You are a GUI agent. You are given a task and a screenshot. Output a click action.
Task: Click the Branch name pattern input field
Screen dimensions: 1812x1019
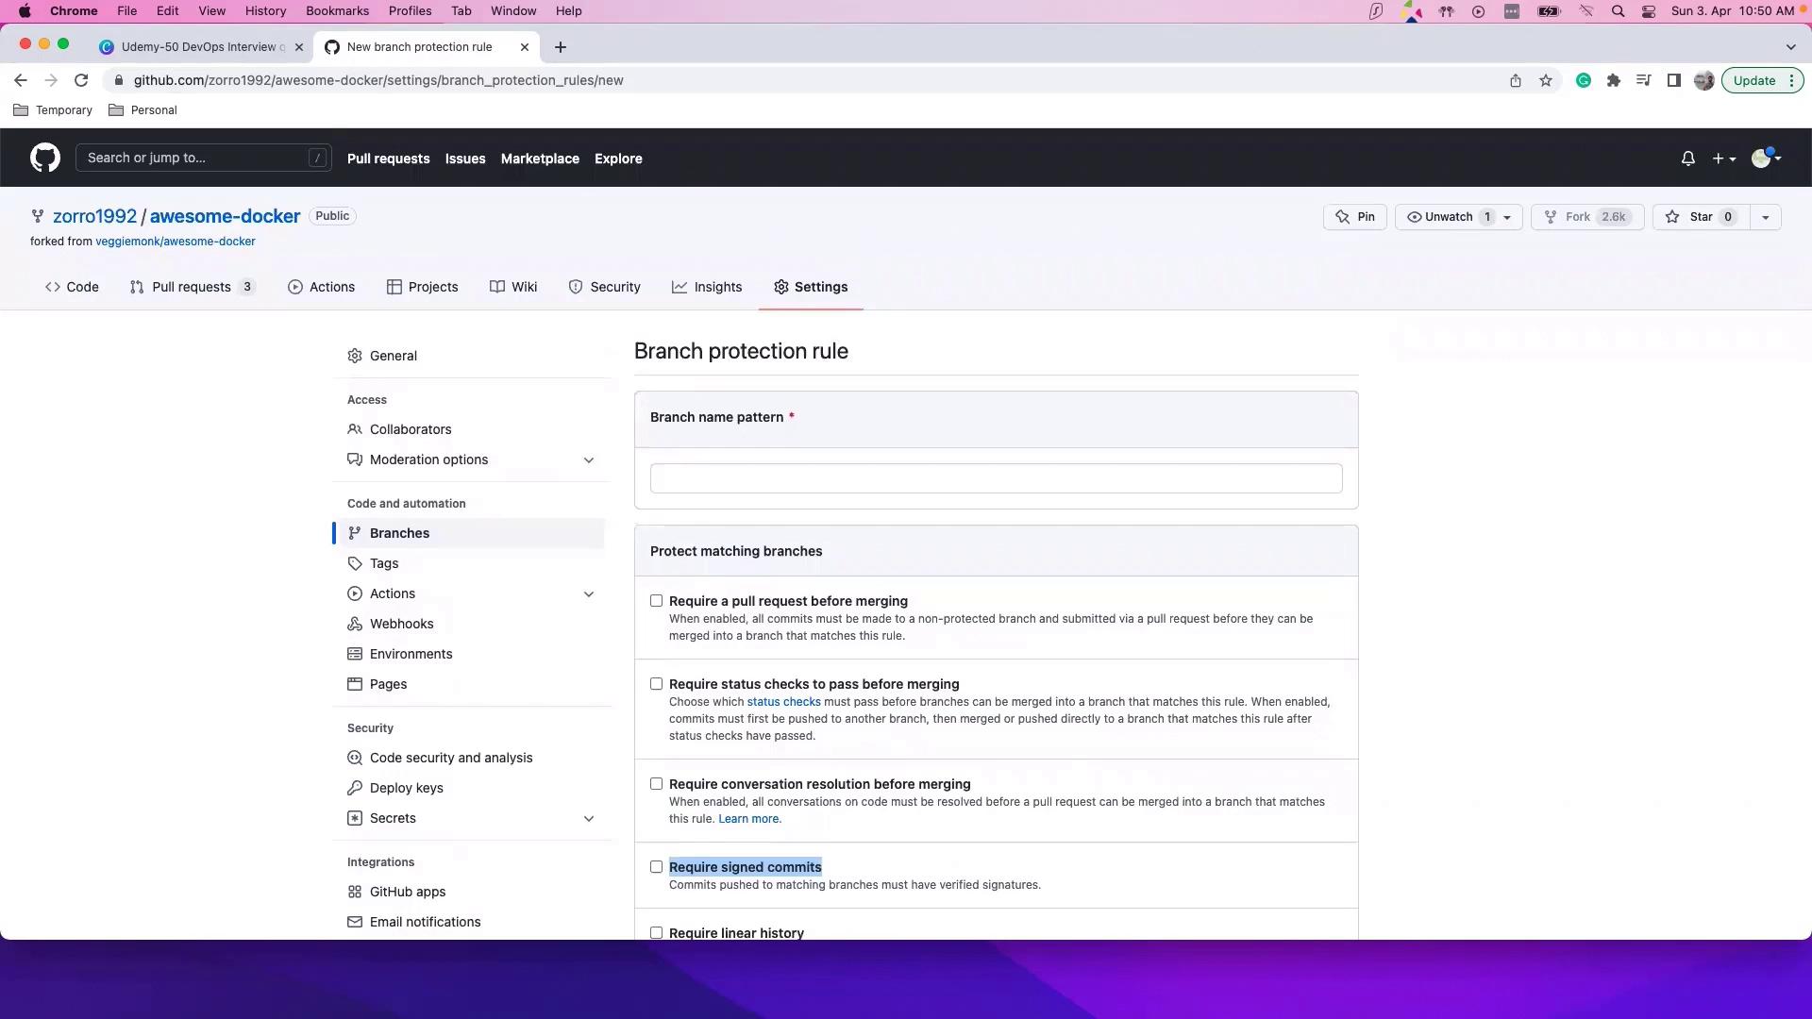click(x=996, y=478)
